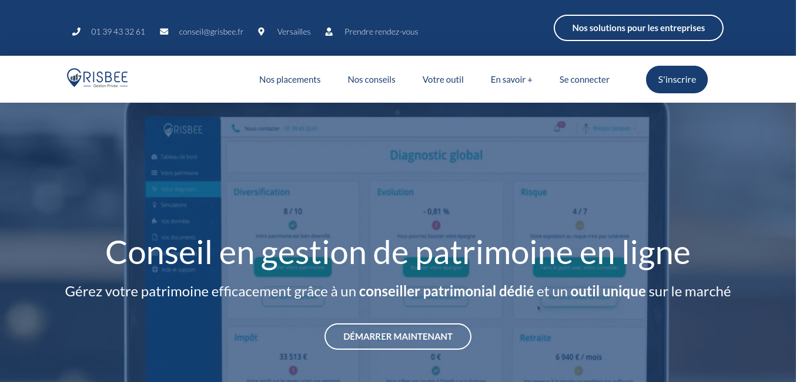Expand the En savoir + menu
The image size is (803, 382).
(511, 80)
